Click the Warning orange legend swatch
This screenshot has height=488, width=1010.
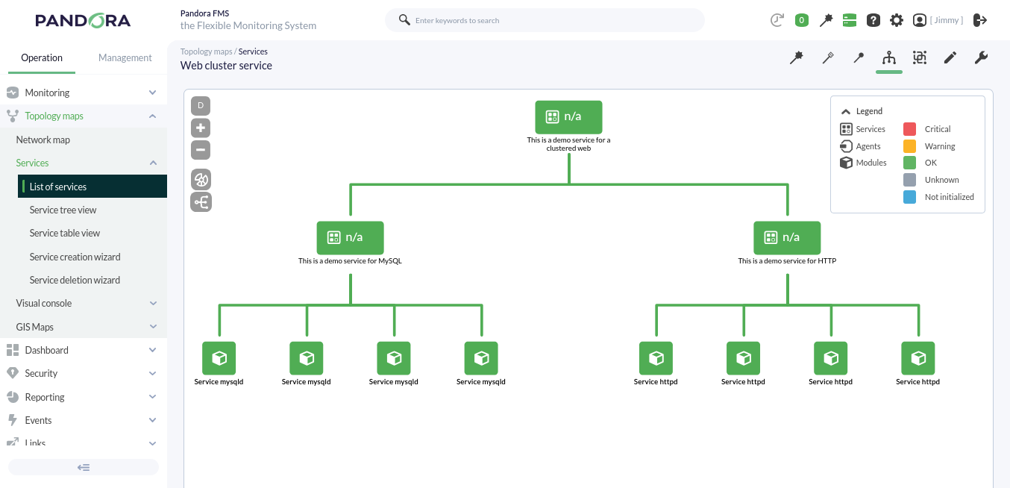[909, 146]
